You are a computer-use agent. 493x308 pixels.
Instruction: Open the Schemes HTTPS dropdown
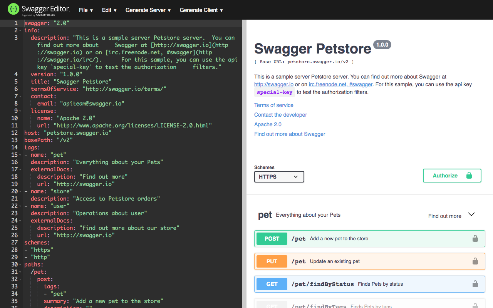[x=279, y=177]
